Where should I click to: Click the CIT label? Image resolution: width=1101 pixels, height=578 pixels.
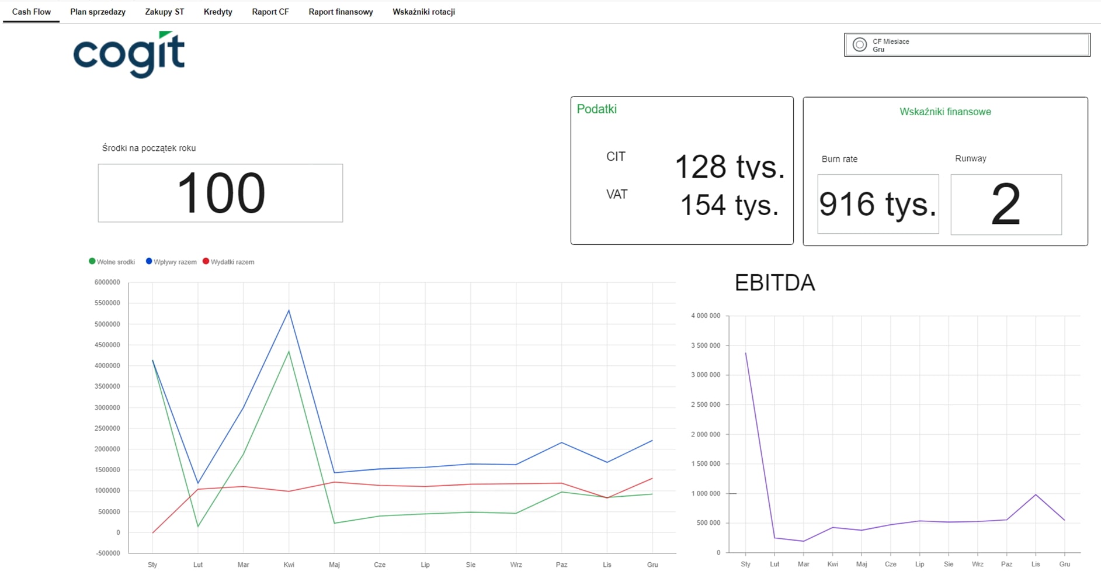click(616, 157)
